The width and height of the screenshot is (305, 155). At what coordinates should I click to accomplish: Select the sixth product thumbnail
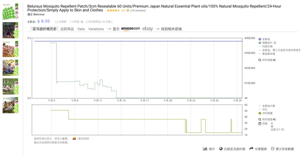(10, 105)
